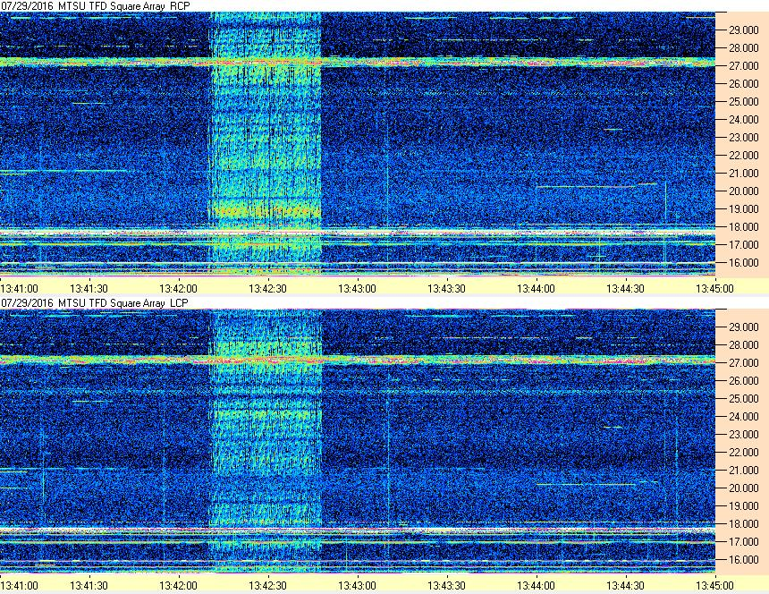Click the 13:41:00 time label under RCP panel
Viewport: 769px width, 594px height.
[19, 288]
